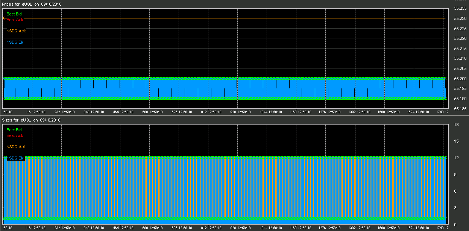This screenshot has height=231, width=469.
Task: Pick the Best Bid legend in the Sizes chart
Action: 14,130
